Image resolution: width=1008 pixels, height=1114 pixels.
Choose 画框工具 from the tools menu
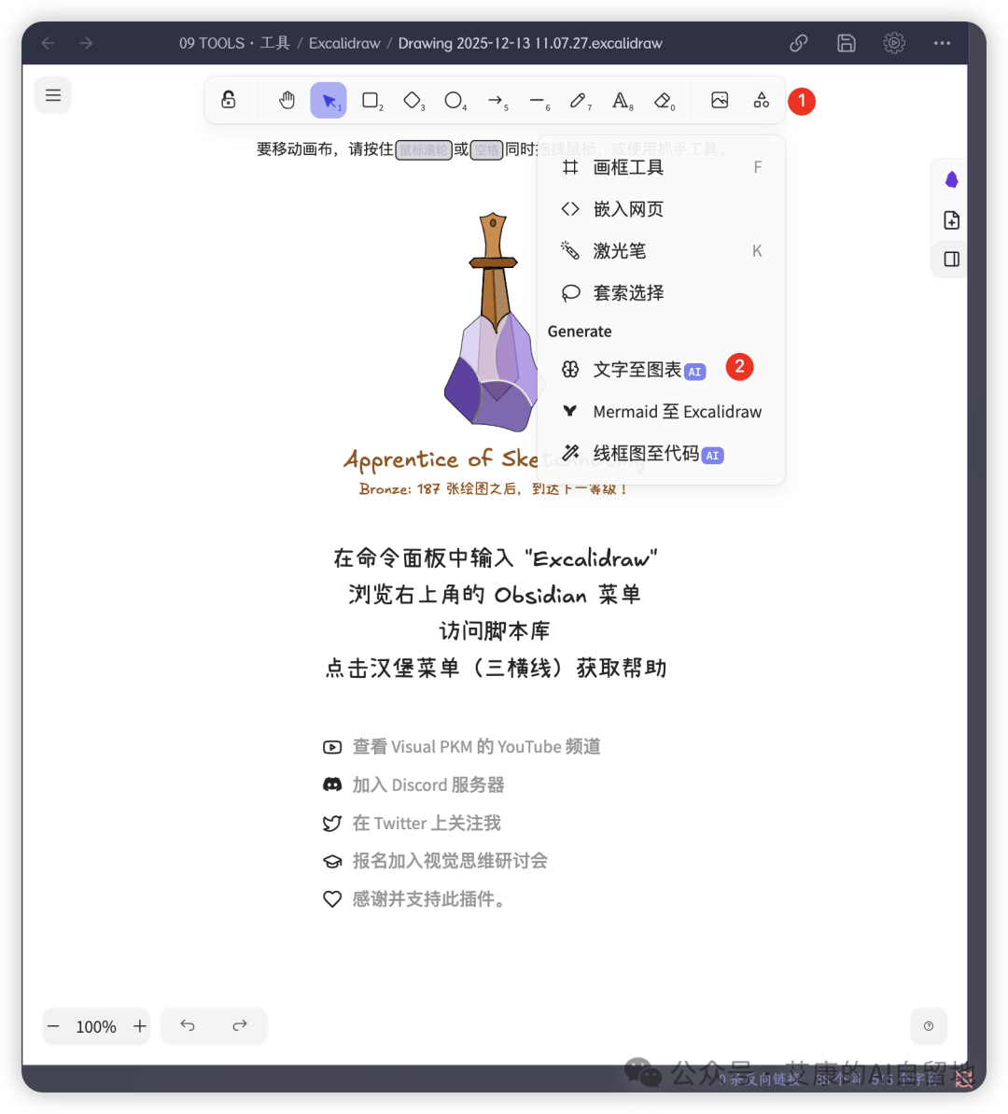tap(662, 168)
